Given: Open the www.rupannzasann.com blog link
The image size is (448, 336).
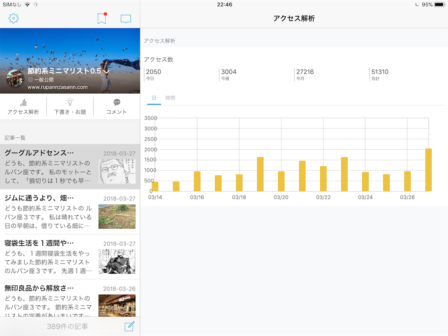Looking at the screenshot, I should [x=57, y=87].
